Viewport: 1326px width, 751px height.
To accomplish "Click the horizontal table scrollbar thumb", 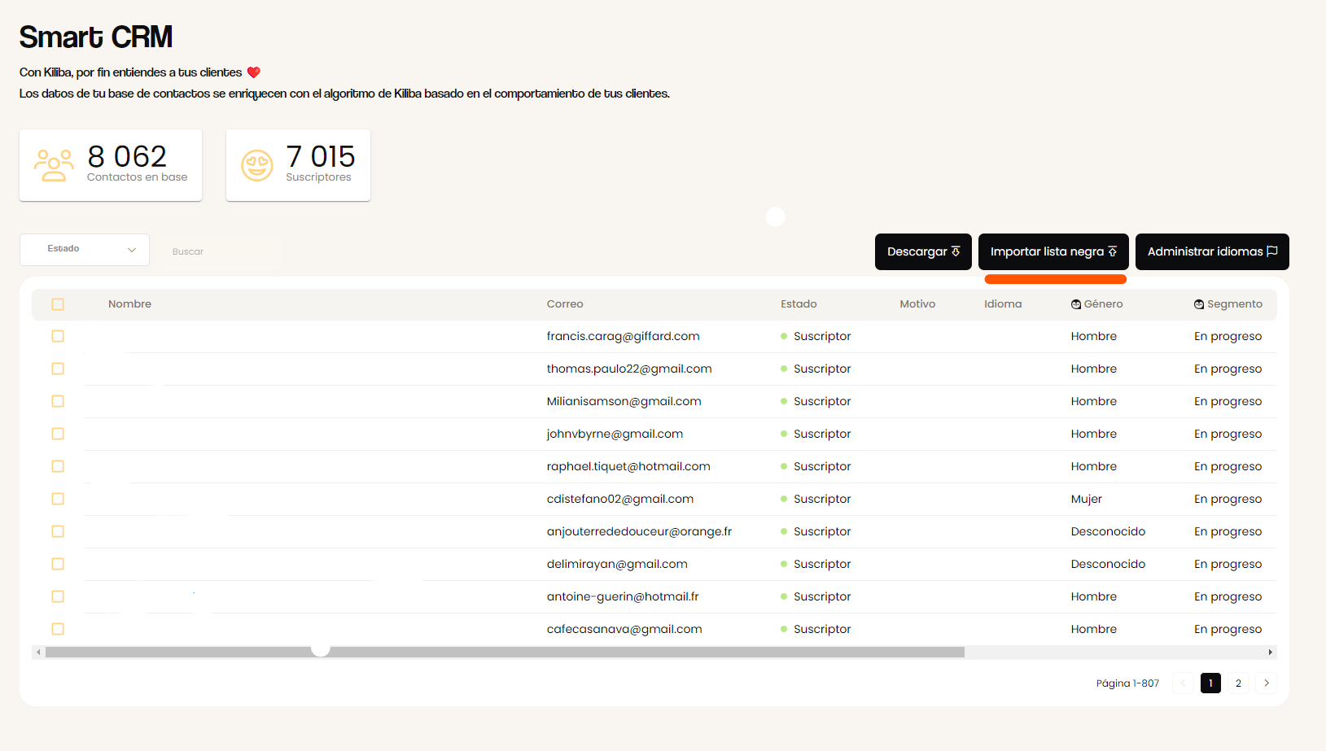I will tap(505, 652).
